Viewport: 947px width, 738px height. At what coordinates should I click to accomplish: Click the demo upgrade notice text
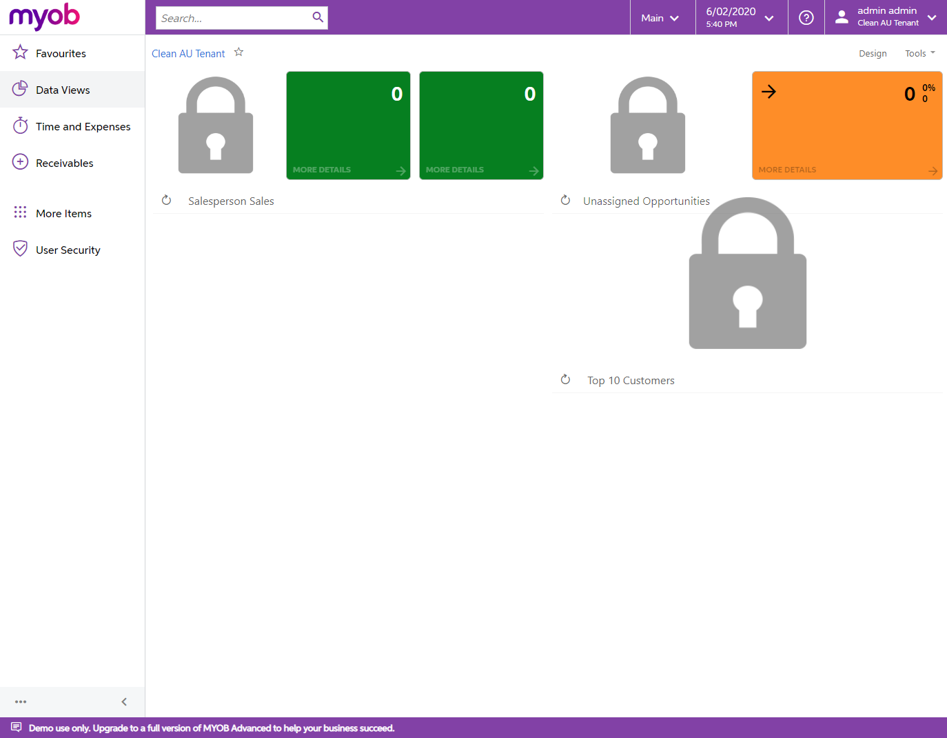tap(212, 728)
